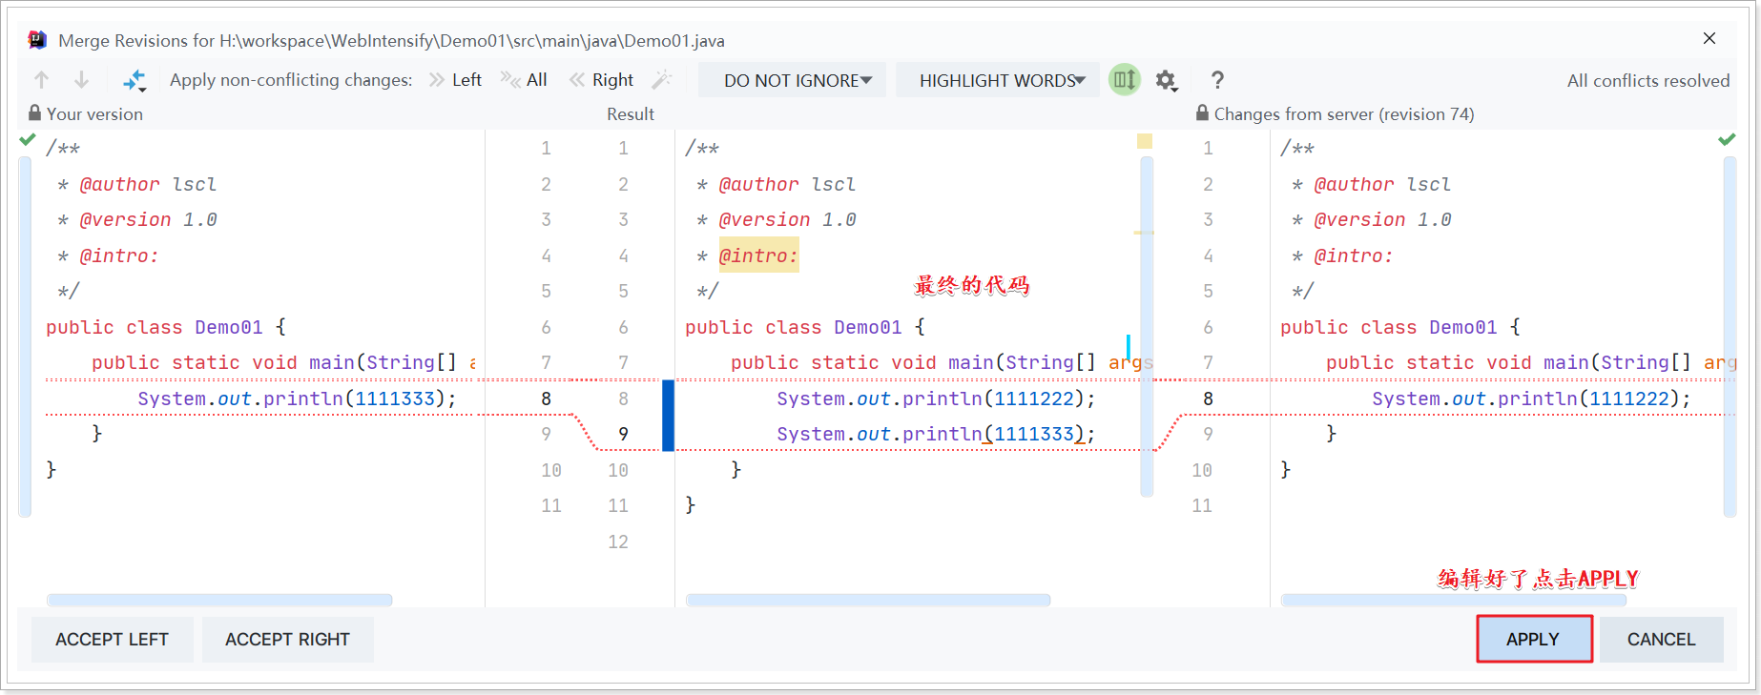Screen dimensions: 1761x695
Task: Click the Result pane vertical scrollbar
Action: point(1147,326)
